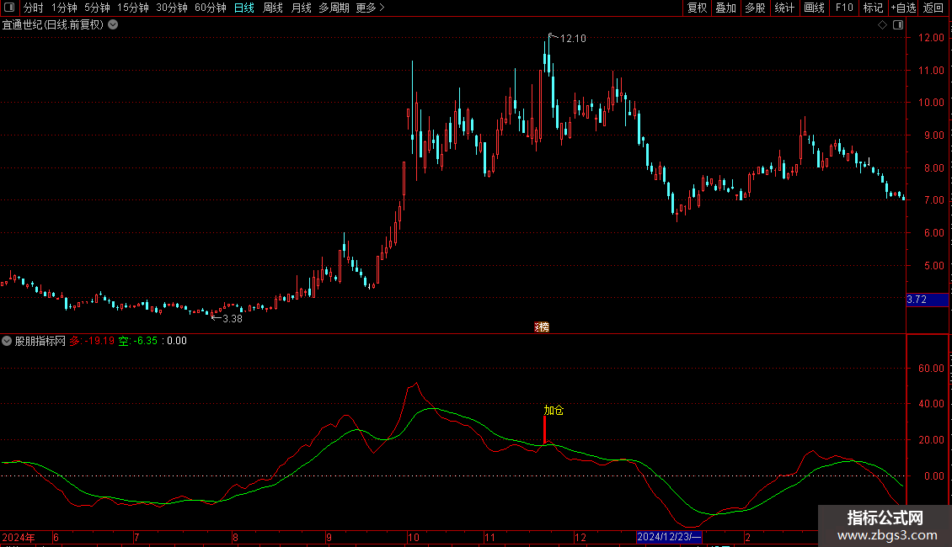This screenshot has width=952, height=547.
Task: Click the 多:-19.19 indicator value
Action: [x=92, y=341]
